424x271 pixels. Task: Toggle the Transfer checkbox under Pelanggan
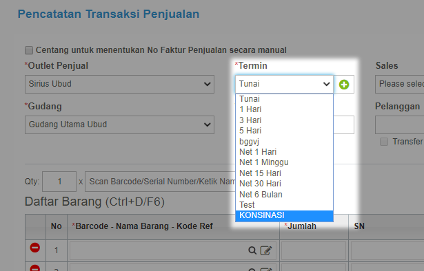pyautogui.click(x=384, y=142)
